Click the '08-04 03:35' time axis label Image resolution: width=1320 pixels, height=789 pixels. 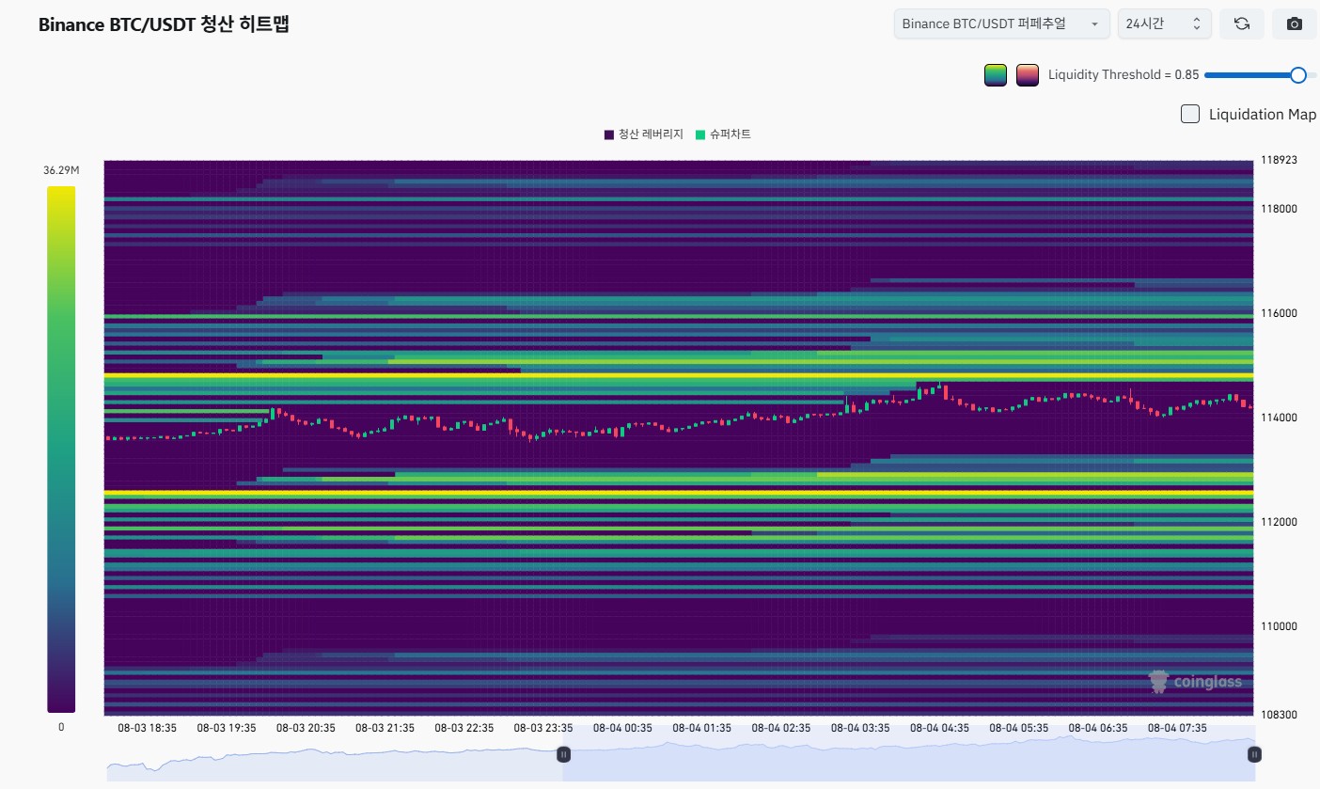(860, 728)
